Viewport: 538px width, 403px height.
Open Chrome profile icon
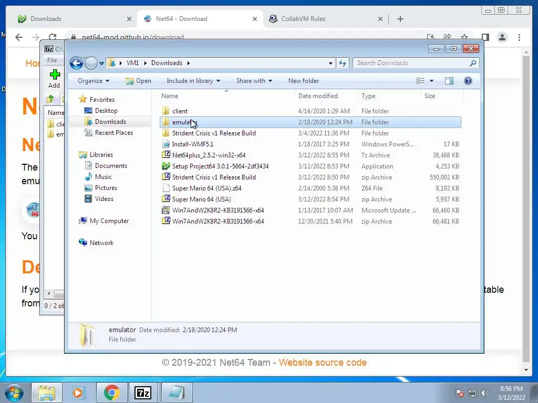(502, 37)
